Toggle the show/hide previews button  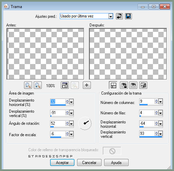tap(113, 85)
